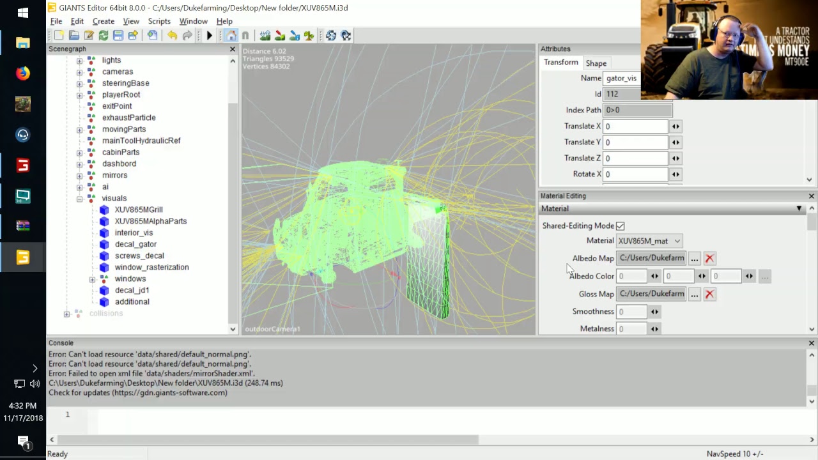
Task: Adjust the Metalness stepper arrows
Action: click(x=654, y=329)
